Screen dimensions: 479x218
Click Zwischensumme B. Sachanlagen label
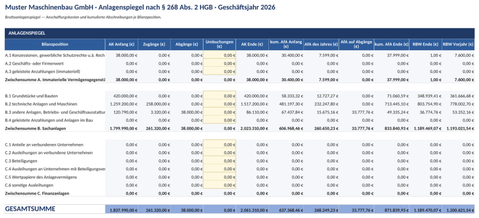[35, 128]
